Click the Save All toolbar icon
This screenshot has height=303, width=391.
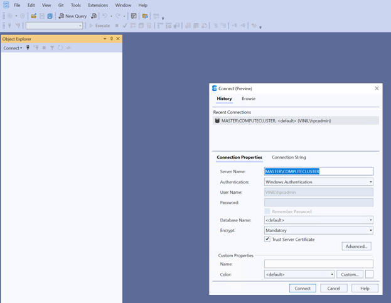click(50, 16)
